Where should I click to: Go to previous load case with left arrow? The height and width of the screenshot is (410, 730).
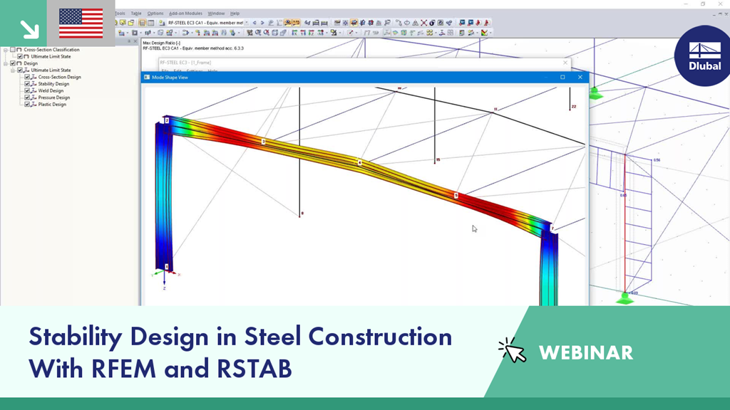click(255, 23)
